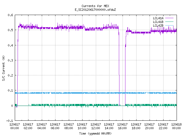Screen dimensions: 182x136
Task: Click x-axis tick label 22:00
Action: click(x=163, y=128)
